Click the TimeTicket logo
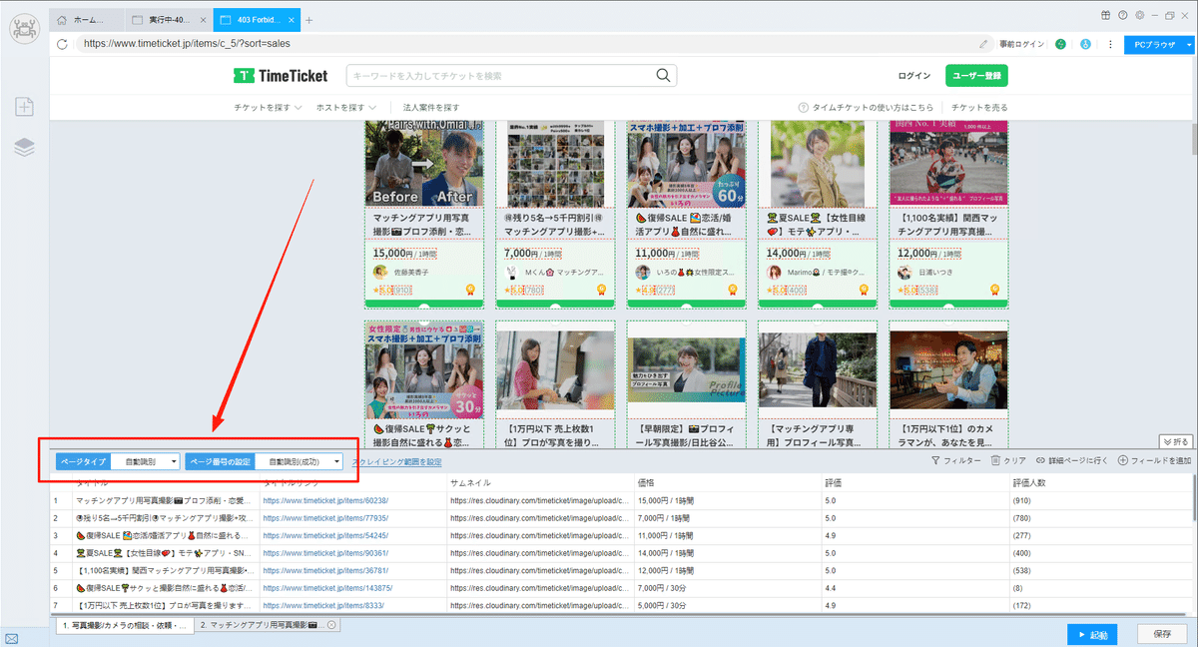The height and width of the screenshot is (647, 1198). click(280, 76)
